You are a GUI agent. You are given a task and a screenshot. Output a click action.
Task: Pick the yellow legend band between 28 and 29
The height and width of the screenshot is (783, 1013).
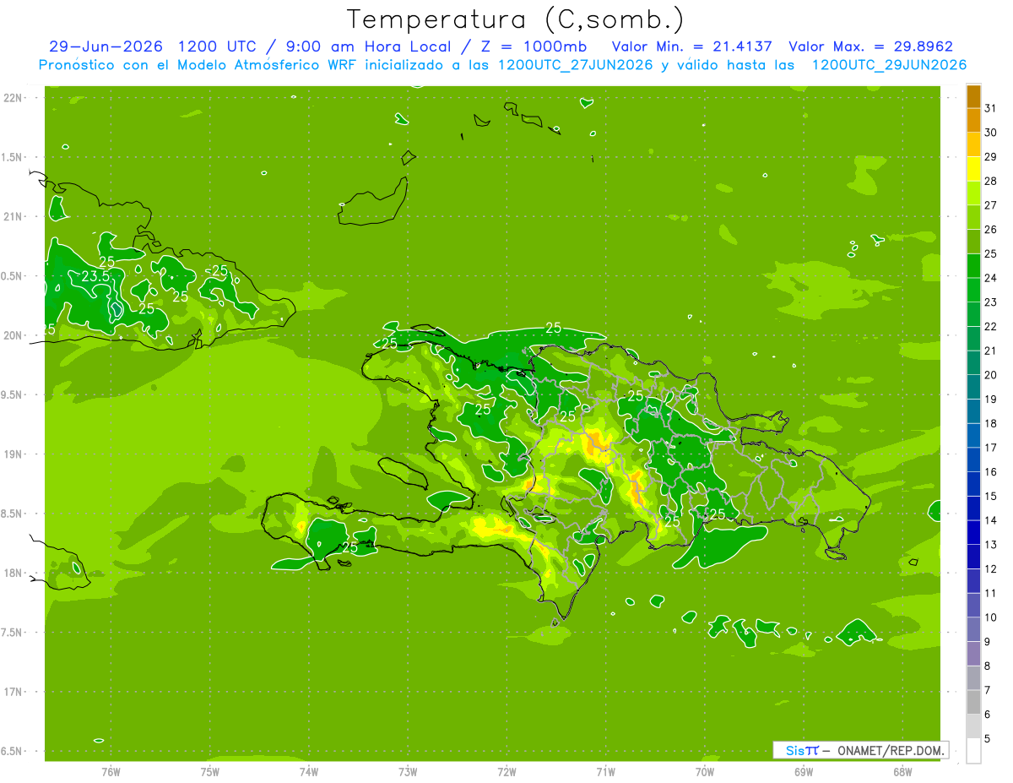click(973, 169)
